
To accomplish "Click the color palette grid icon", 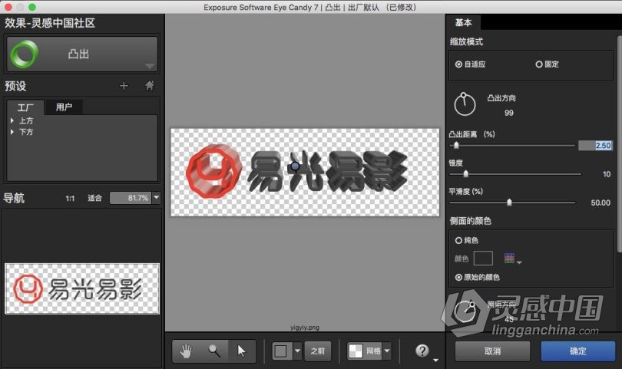I will (509, 259).
